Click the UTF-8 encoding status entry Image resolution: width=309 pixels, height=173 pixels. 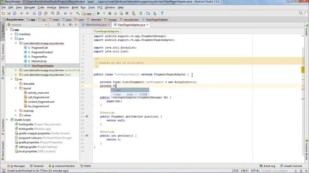(255, 171)
